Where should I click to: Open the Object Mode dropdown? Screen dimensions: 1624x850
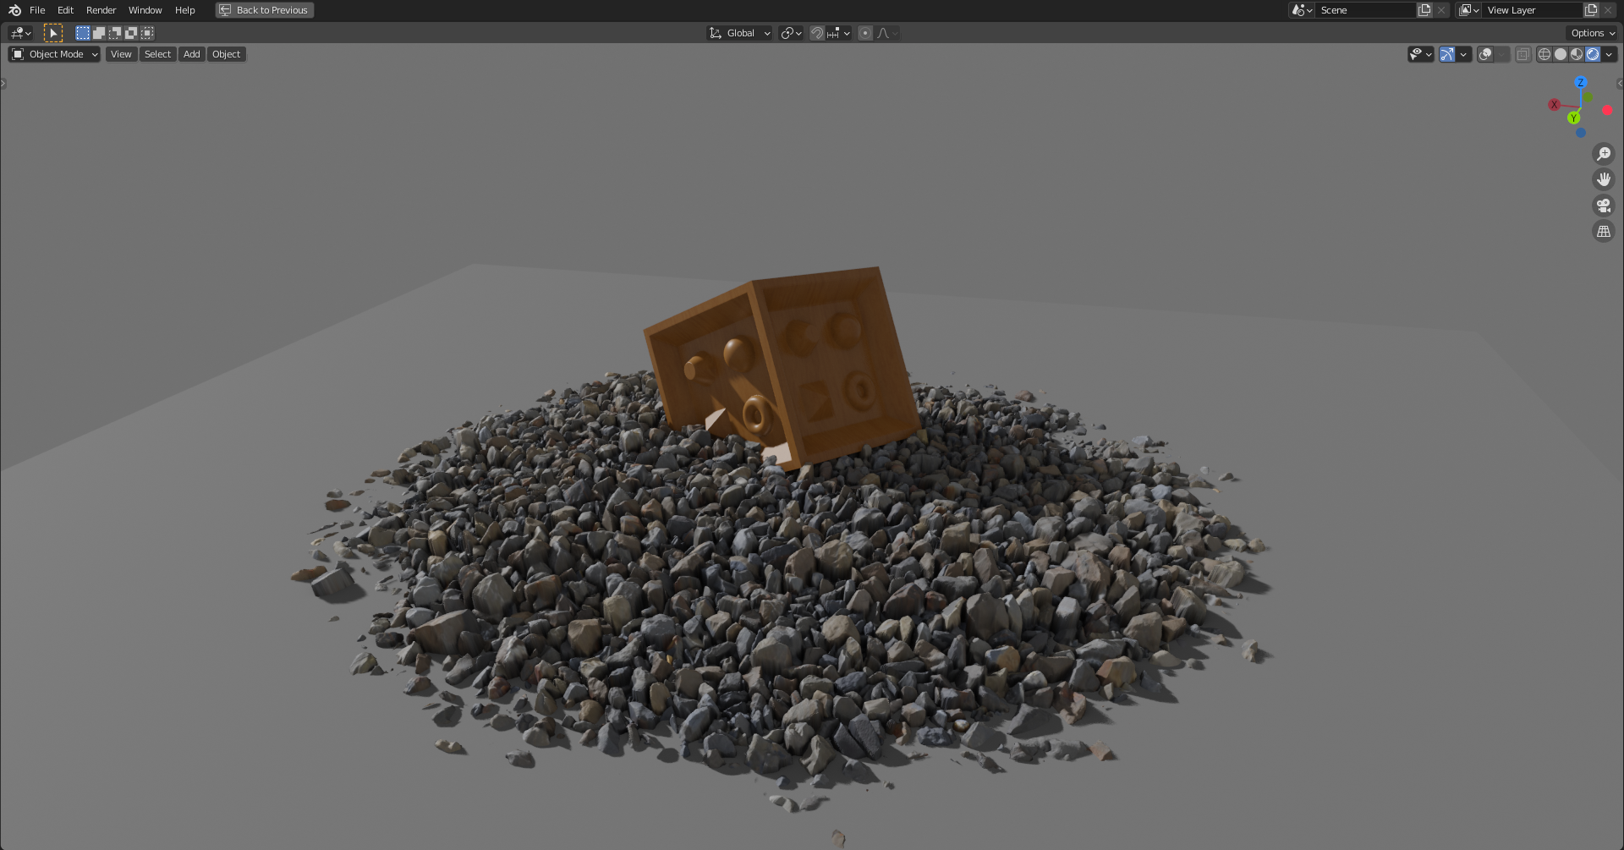click(x=54, y=54)
